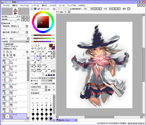Delete layer with trash can icon

click(14, 55)
